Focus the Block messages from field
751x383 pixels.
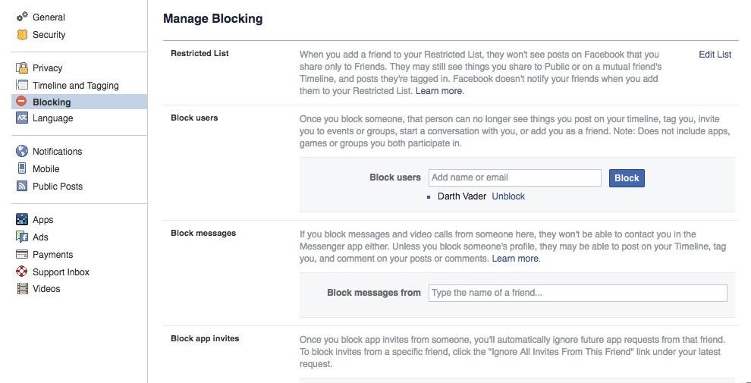tap(578, 293)
